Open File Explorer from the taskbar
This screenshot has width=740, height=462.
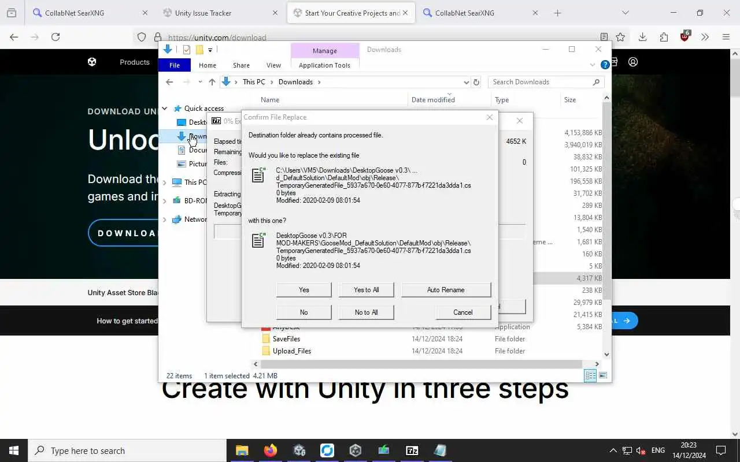(242, 450)
